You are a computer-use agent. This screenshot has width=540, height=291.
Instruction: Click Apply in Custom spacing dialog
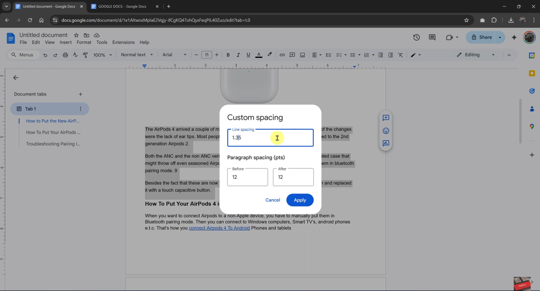click(300, 200)
